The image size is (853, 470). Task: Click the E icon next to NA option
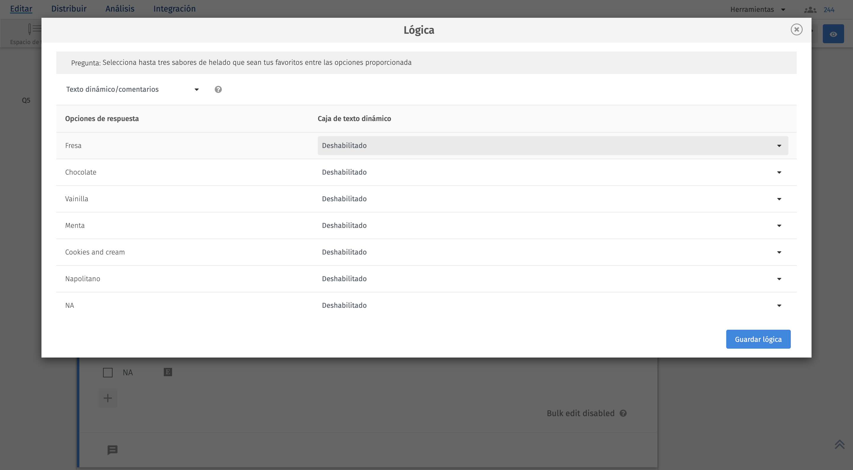(x=168, y=372)
